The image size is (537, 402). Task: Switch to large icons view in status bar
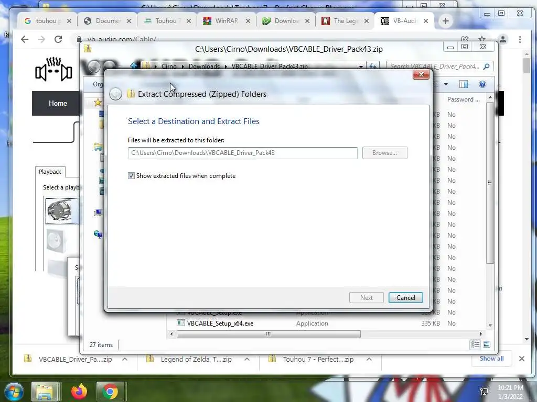(x=487, y=344)
